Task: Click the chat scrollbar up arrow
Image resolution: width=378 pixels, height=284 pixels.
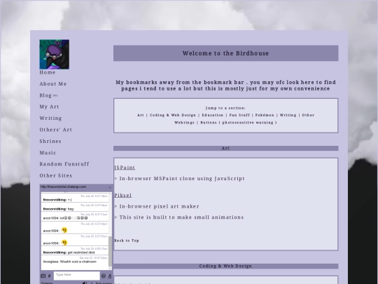Action: 110,194
